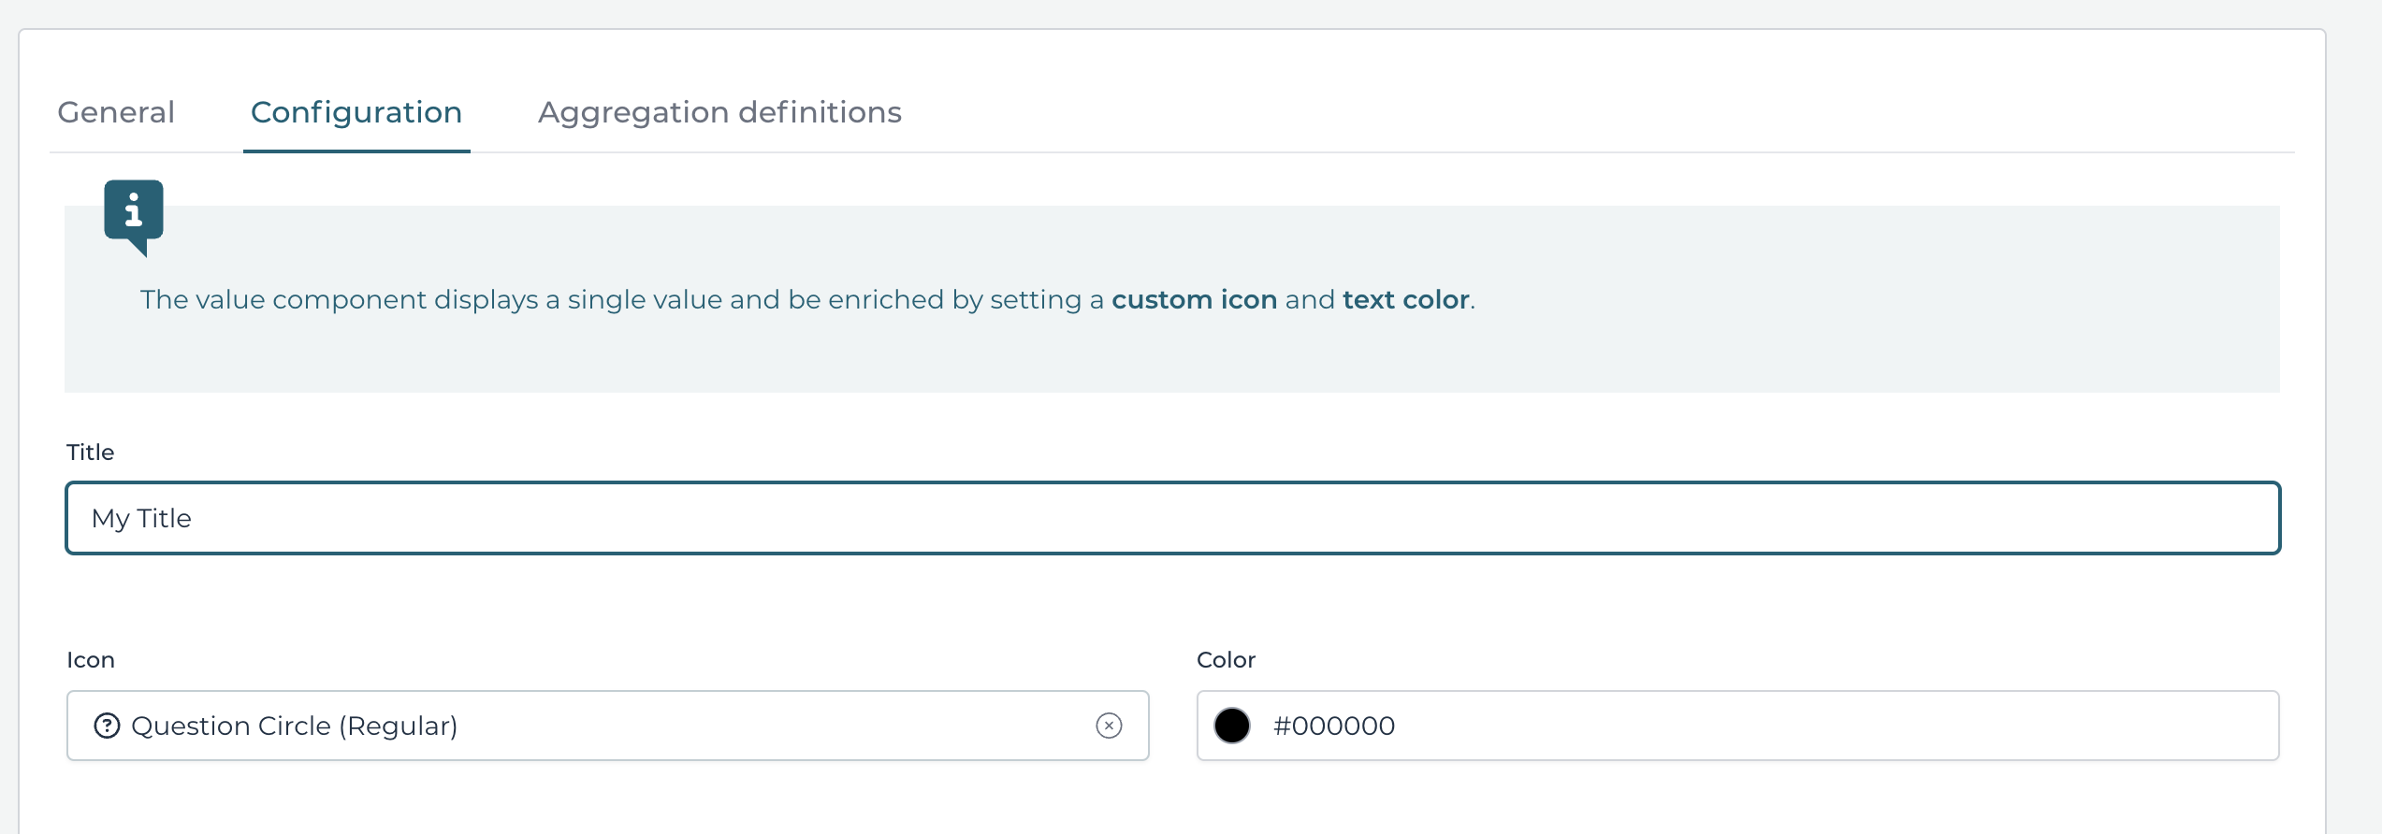Image resolution: width=2382 pixels, height=834 pixels.
Task: Select the Configuration tab
Action: (x=356, y=111)
